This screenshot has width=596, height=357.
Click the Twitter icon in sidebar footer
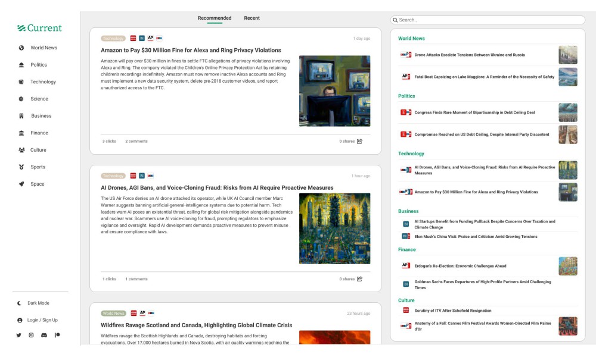point(18,336)
